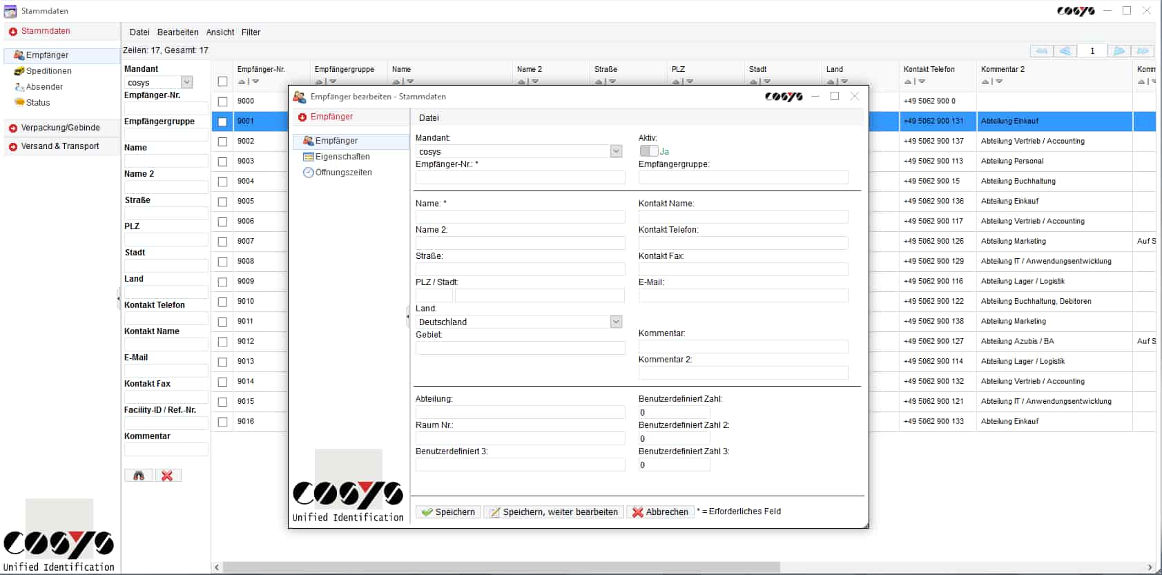The image size is (1162, 575).
Task: Open the Filter menu
Action: [x=251, y=32]
